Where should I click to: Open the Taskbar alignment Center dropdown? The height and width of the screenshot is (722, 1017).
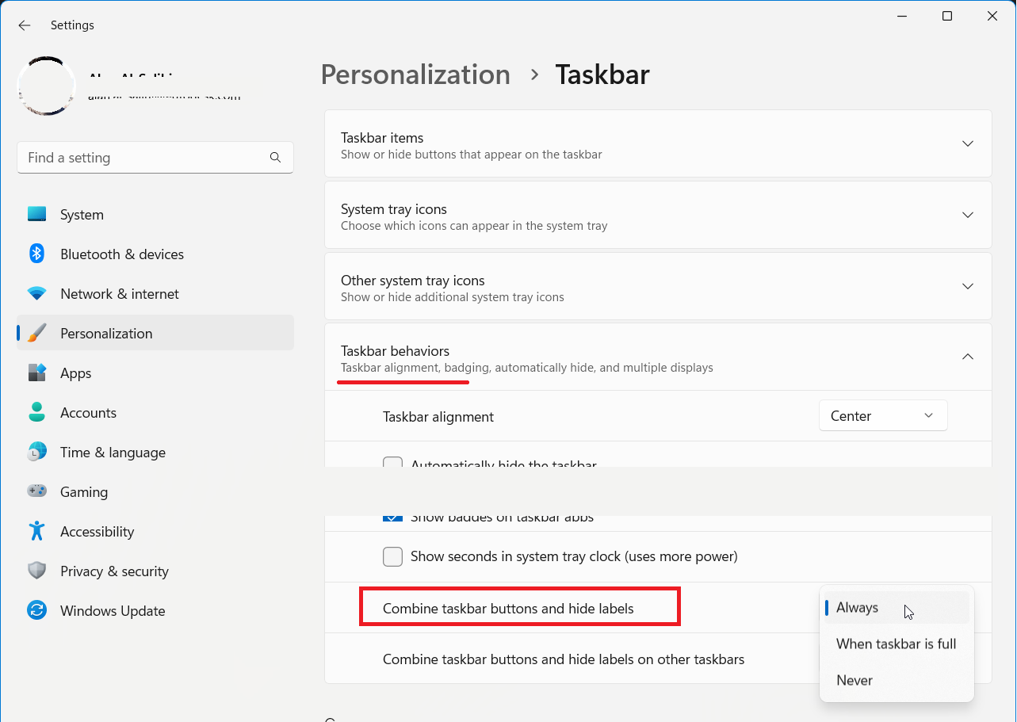882,416
